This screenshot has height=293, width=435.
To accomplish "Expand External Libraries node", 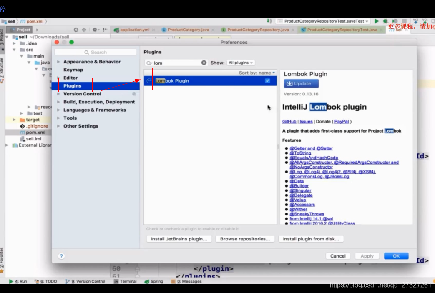I will click(x=7, y=145).
